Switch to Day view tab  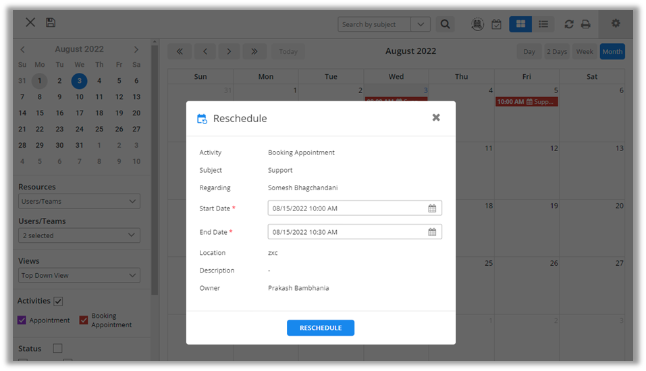pos(529,52)
